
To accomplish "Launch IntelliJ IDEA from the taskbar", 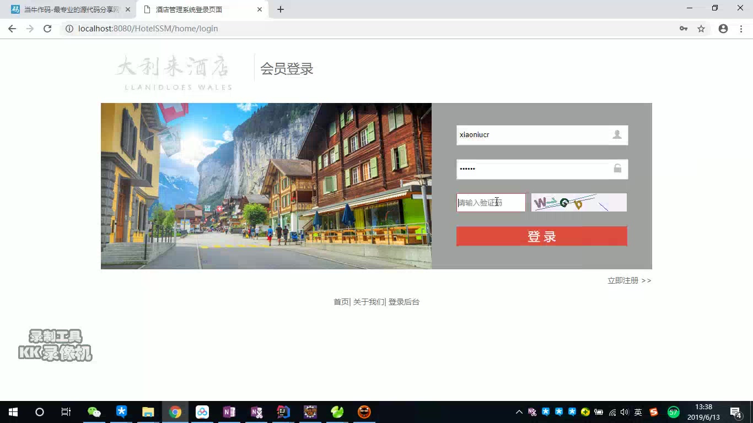I will click(283, 412).
